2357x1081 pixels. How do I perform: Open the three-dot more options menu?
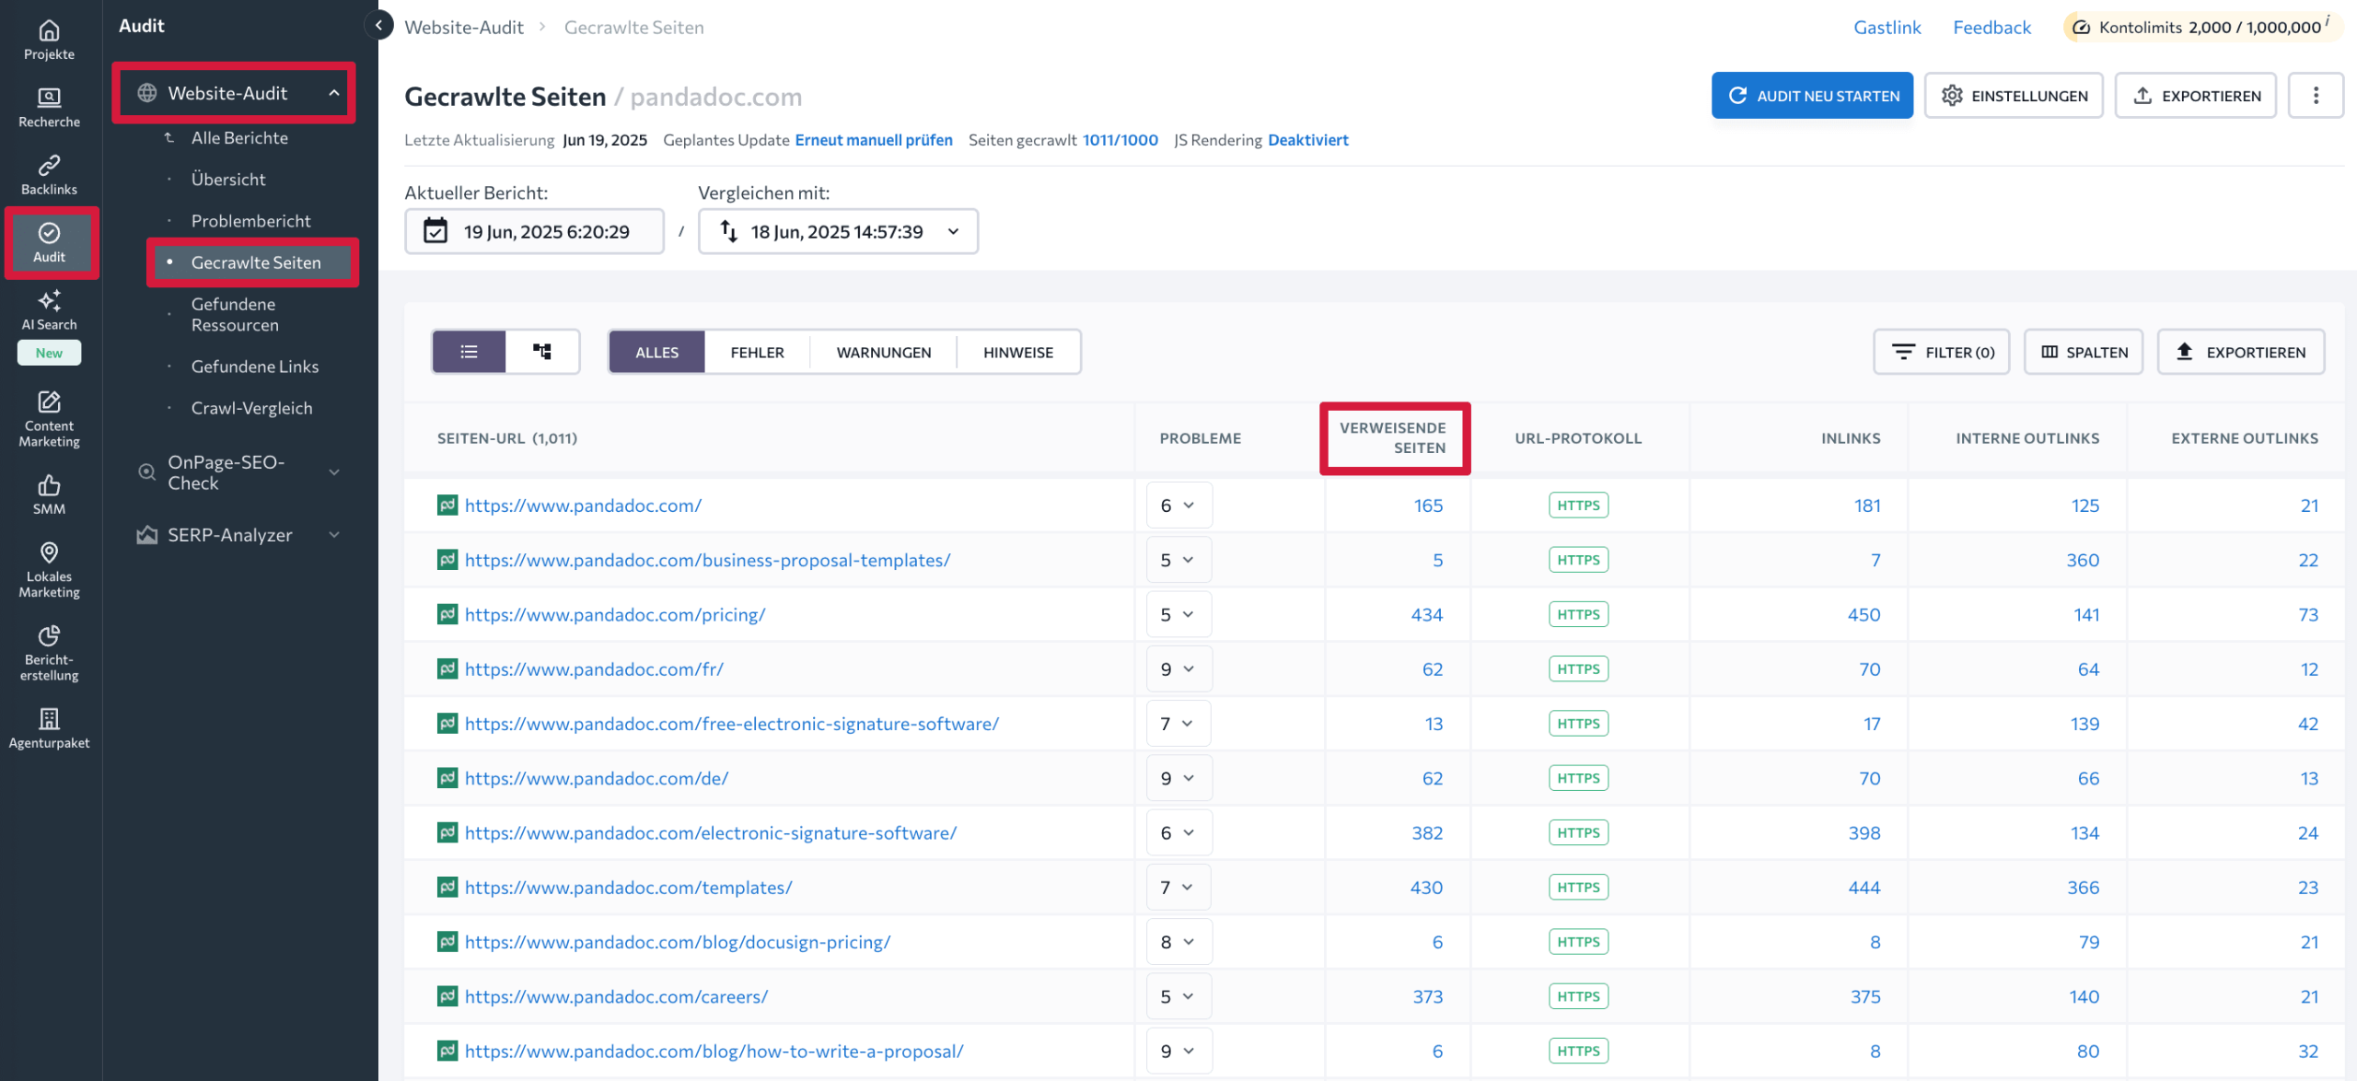pos(2316,95)
